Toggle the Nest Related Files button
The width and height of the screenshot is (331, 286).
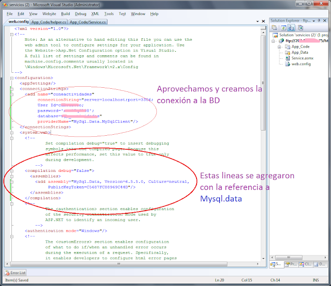(x=291, y=27)
